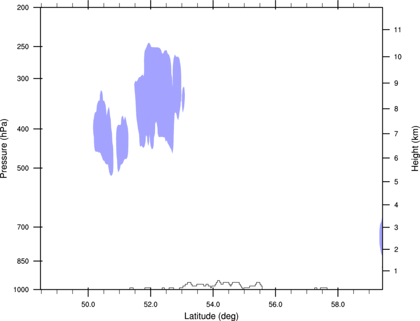Click the 'Pressure (hPa)' axis title
The width and height of the screenshot is (420, 321).
4,149
